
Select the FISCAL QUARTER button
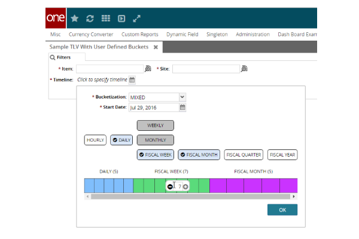point(244,155)
